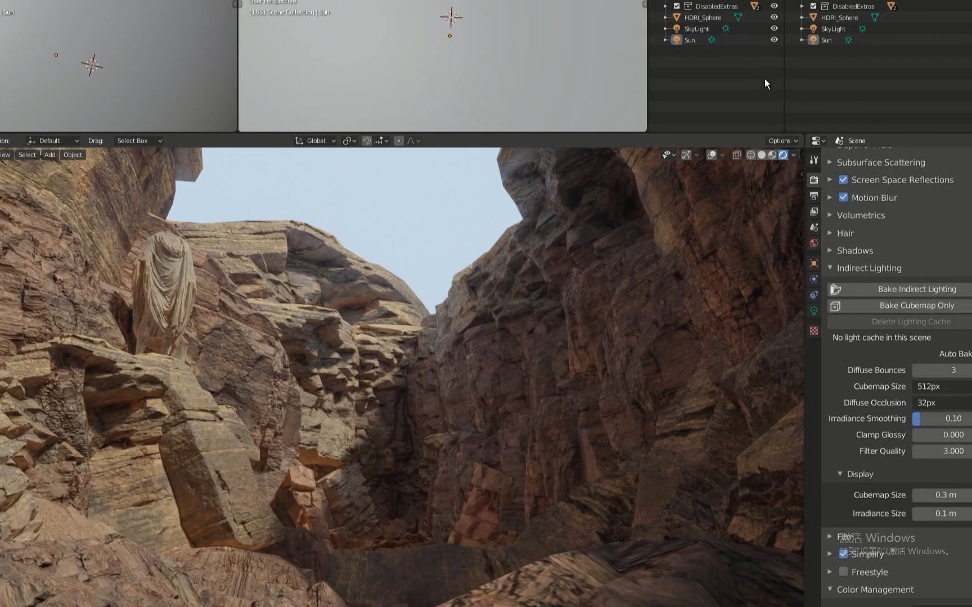Open the Select menu in the viewport
The width and height of the screenshot is (972, 607).
pyautogui.click(x=26, y=155)
